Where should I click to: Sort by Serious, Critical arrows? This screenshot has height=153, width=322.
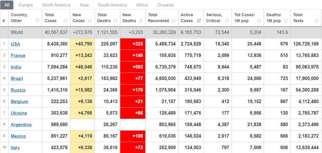coord(227,21)
